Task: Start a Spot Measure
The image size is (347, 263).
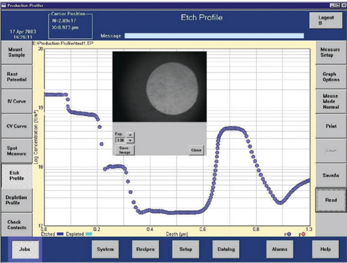Action: tap(16, 151)
